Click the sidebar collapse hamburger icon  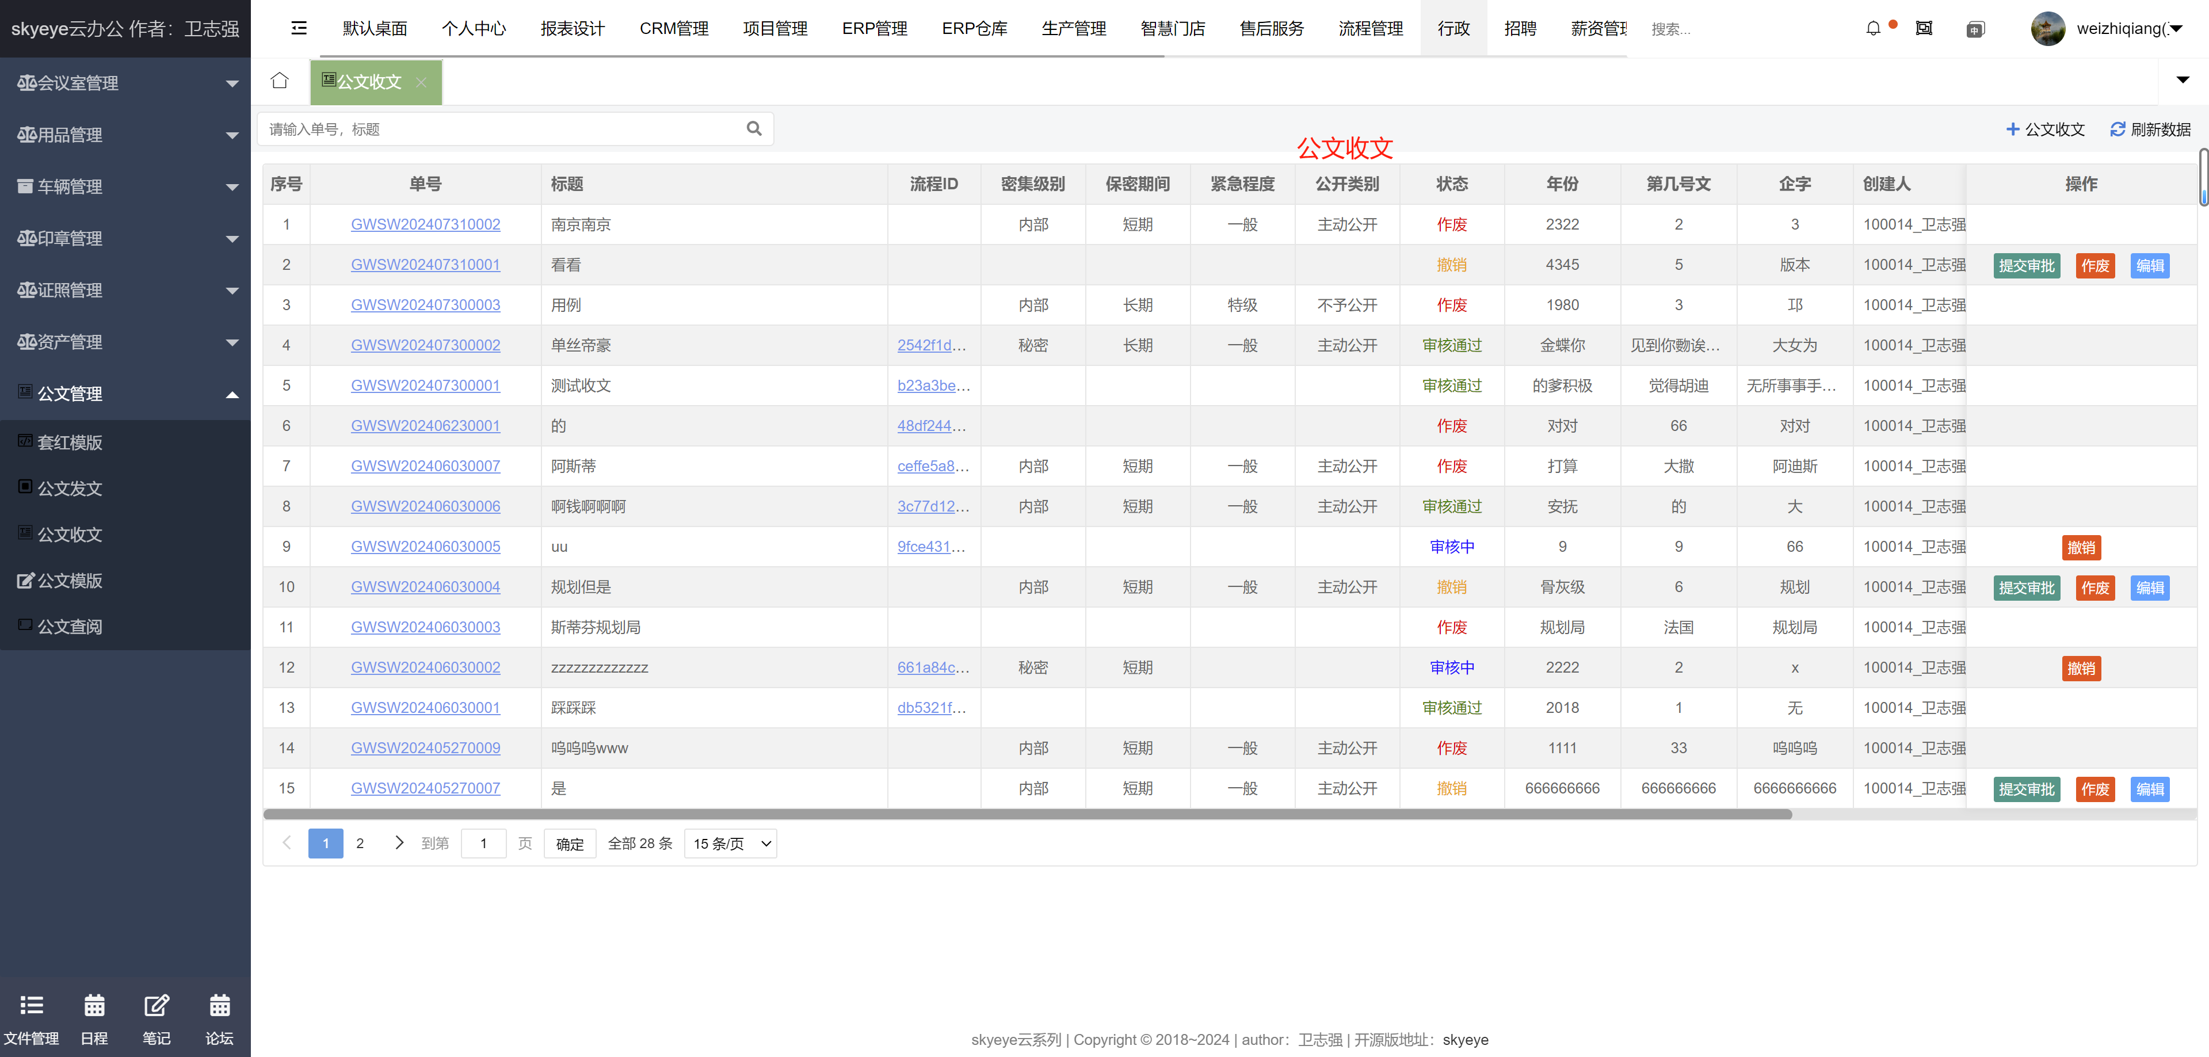click(x=299, y=28)
